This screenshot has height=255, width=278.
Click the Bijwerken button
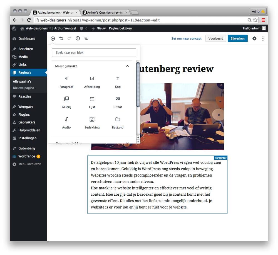[x=237, y=38]
